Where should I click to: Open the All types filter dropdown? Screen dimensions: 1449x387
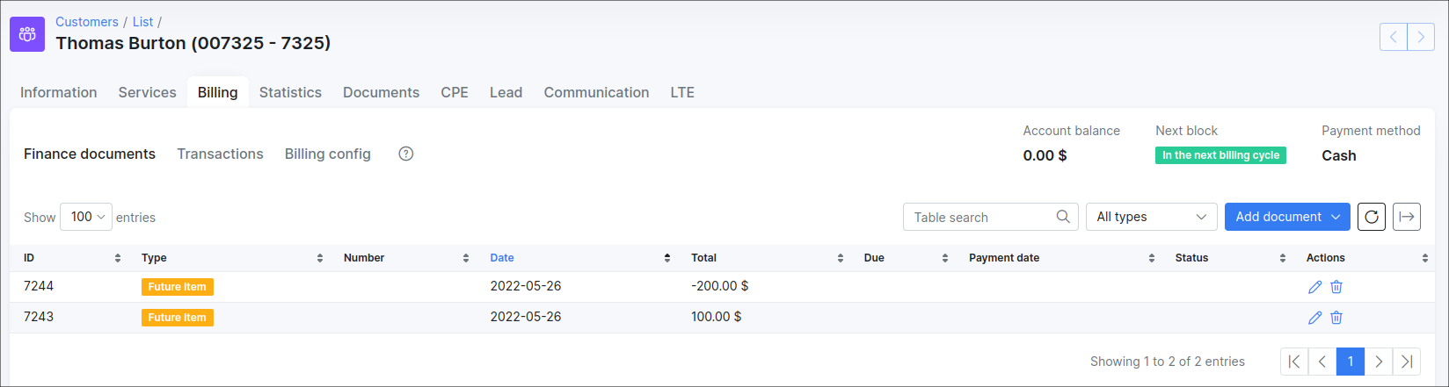pyautogui.click(x=1151, y=217)
